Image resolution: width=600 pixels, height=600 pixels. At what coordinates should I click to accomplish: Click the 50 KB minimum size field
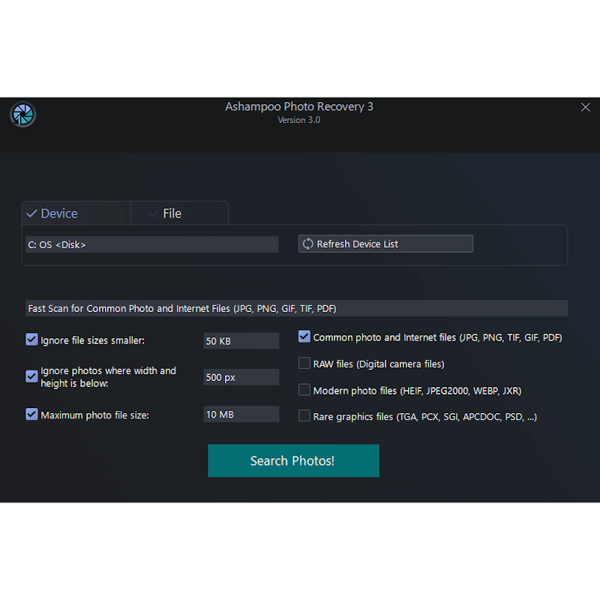point(241,341)
